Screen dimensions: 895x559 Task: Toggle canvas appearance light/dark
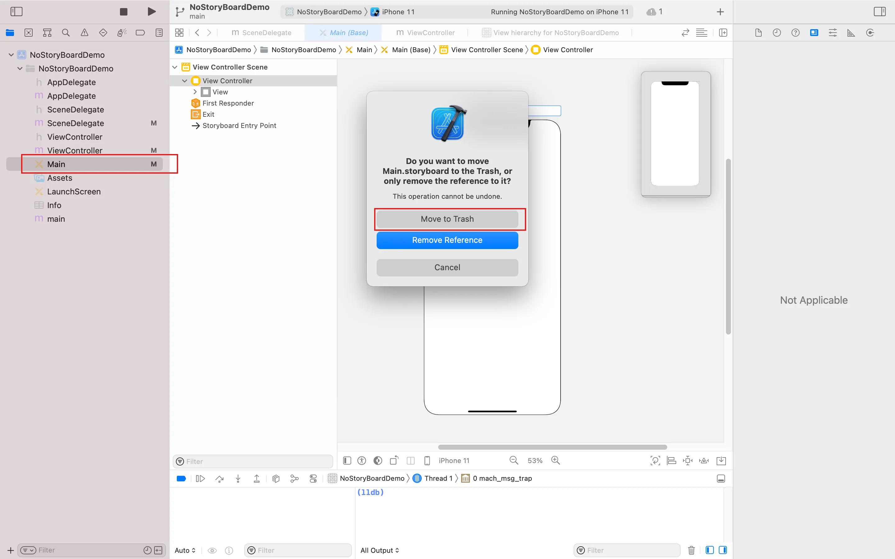pos(378,460)
